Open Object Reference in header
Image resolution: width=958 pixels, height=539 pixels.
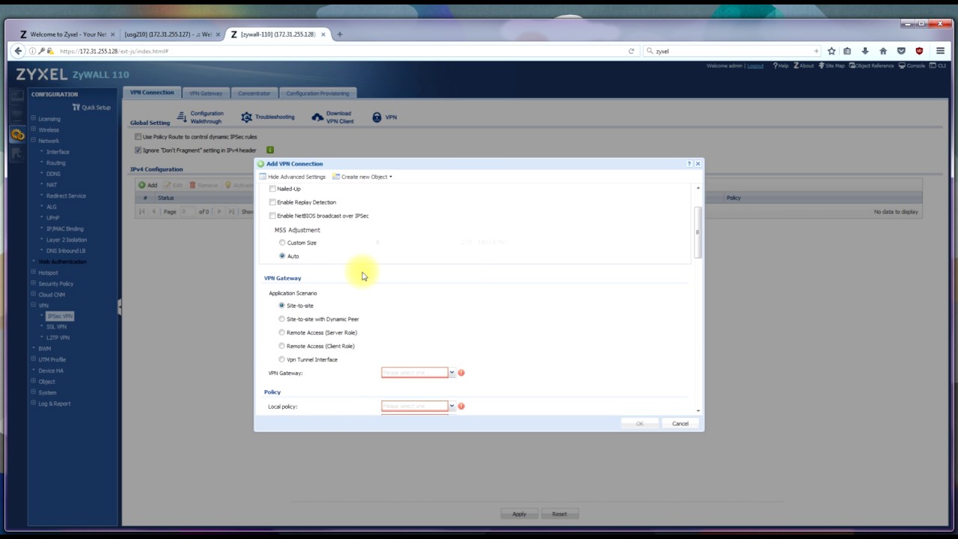[872, 66]
